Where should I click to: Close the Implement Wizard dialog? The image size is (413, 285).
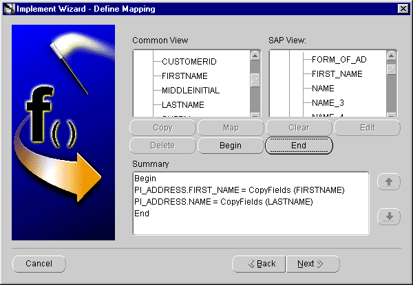pos(403,9)
